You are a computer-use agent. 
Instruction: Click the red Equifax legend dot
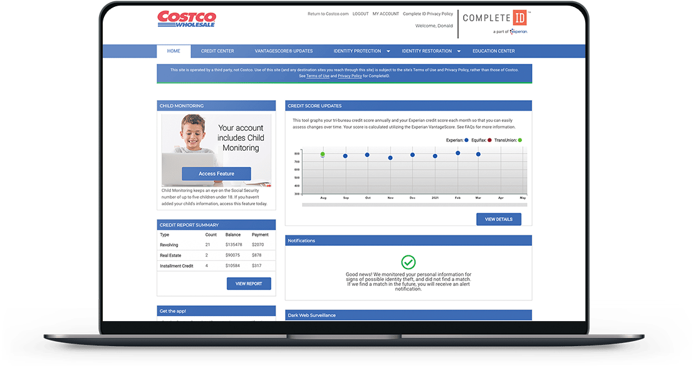click(489, 140)
